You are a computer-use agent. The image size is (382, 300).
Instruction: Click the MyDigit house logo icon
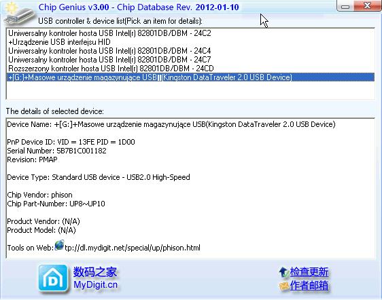(x=53, y=278)
